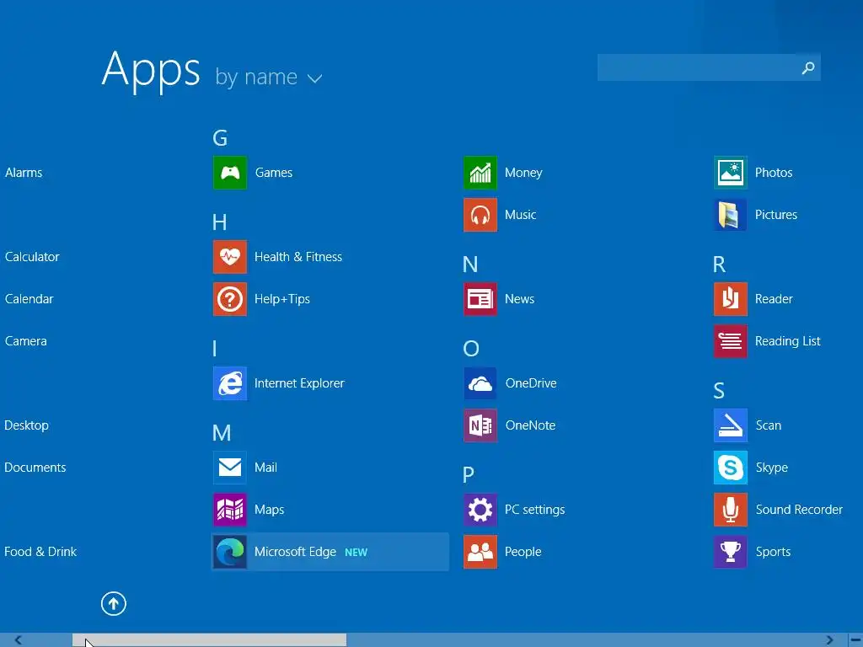Select the S group header
The image size is (863, 647).
pos(719,391)
